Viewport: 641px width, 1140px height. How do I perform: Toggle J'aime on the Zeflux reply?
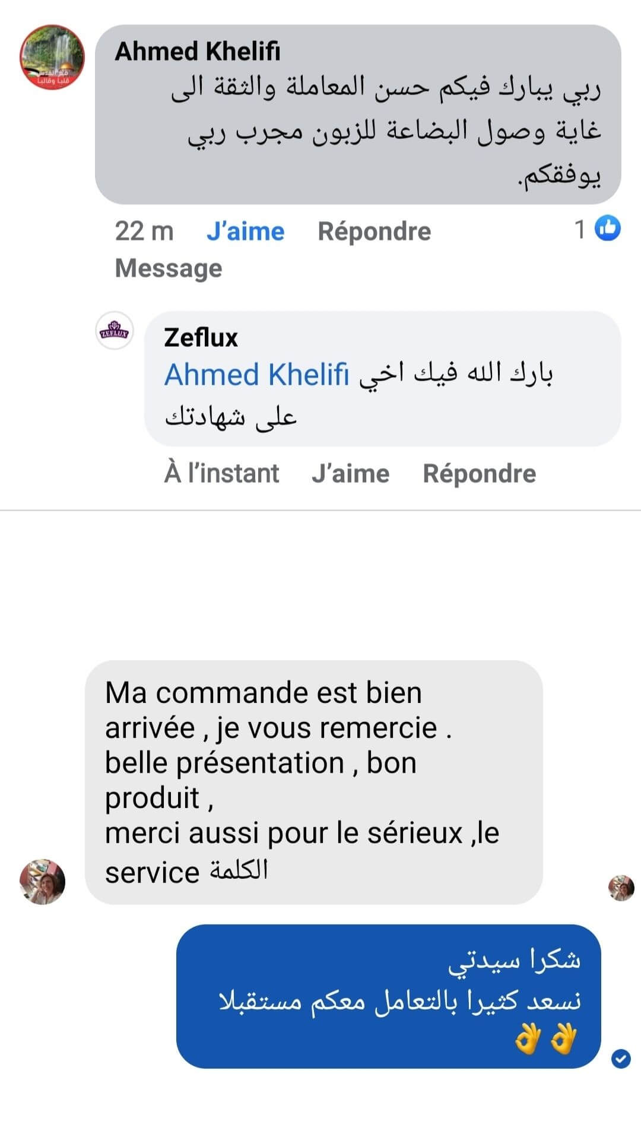pos(350,474)
